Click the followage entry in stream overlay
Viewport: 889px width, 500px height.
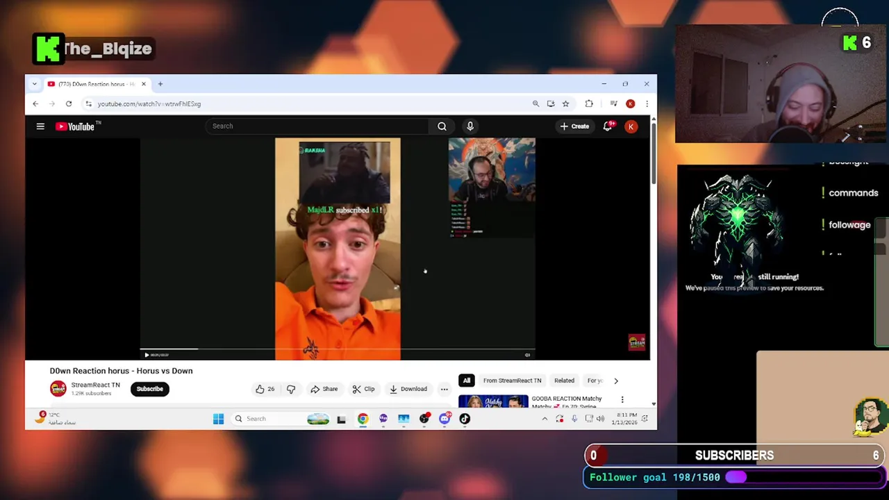point(849,225)
